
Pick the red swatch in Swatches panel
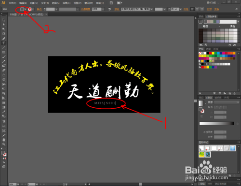(x=210, y=53)
